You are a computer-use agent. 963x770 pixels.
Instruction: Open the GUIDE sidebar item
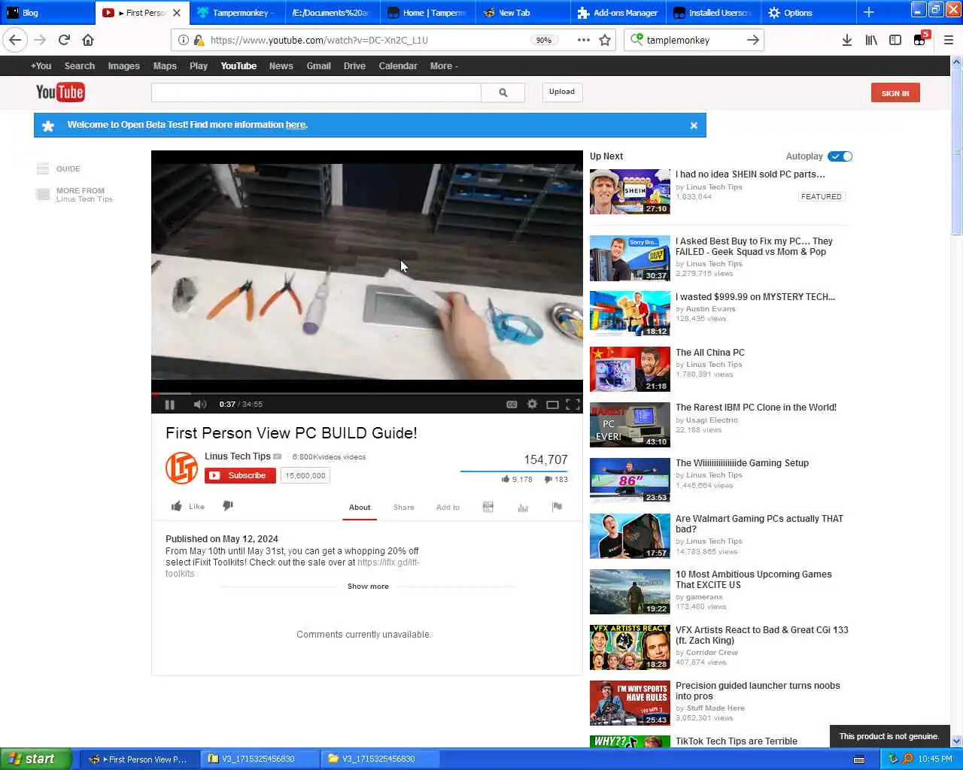click(60, 169)
